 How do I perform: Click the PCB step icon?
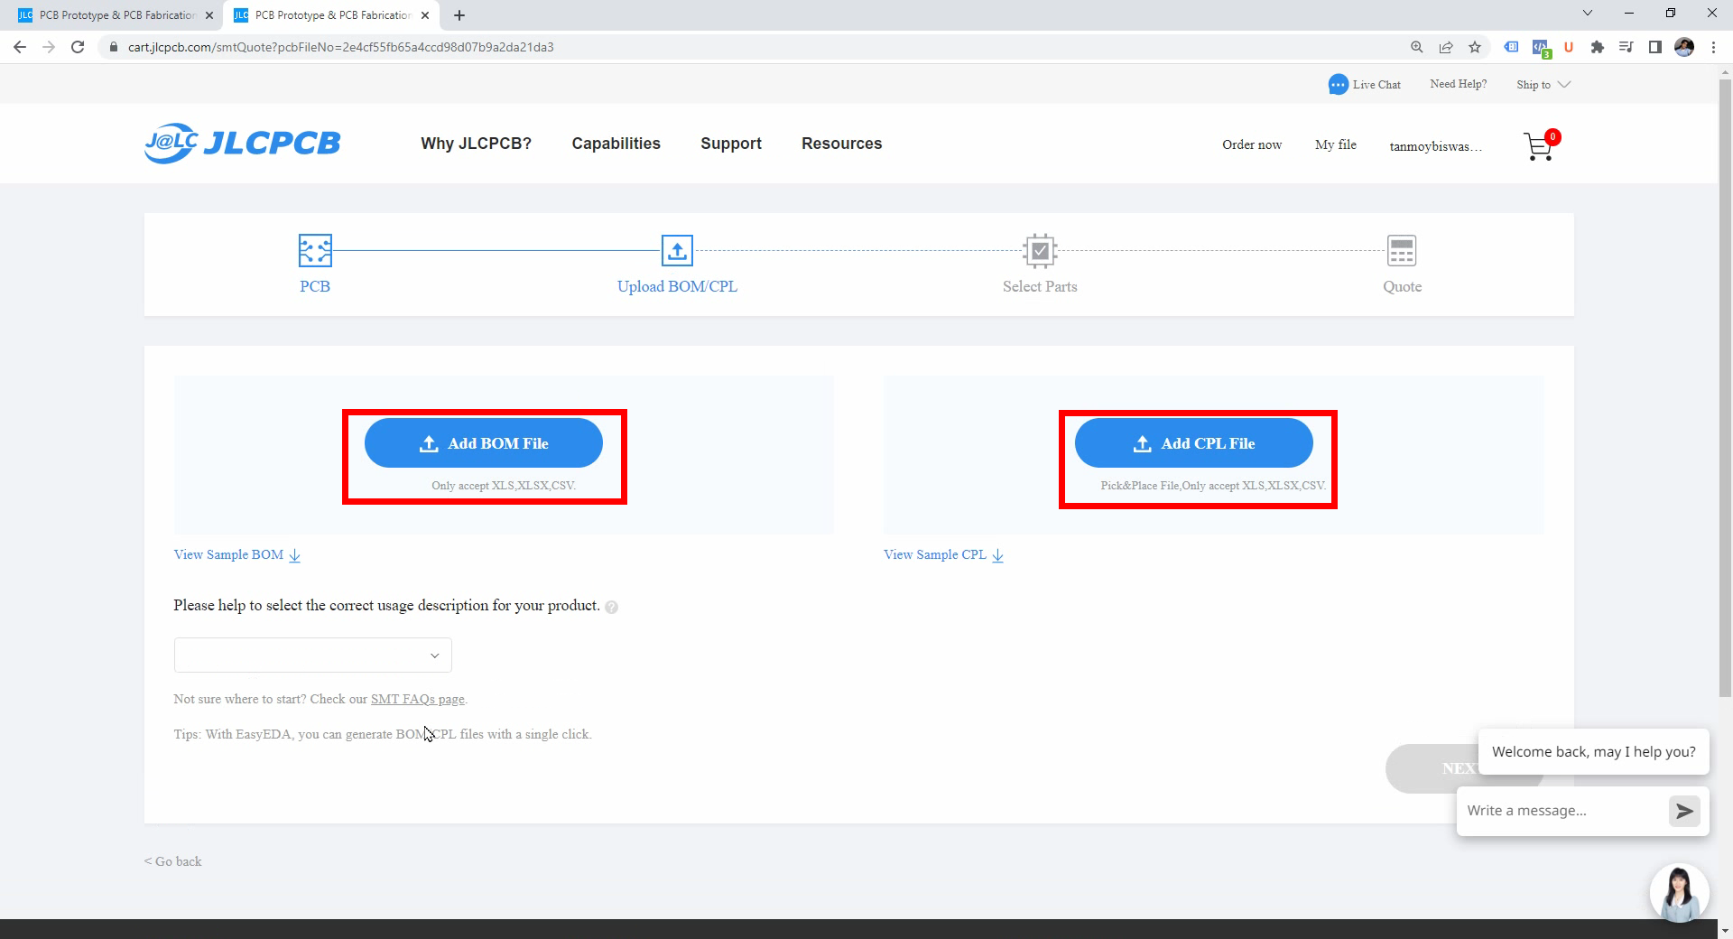(315, 250)
